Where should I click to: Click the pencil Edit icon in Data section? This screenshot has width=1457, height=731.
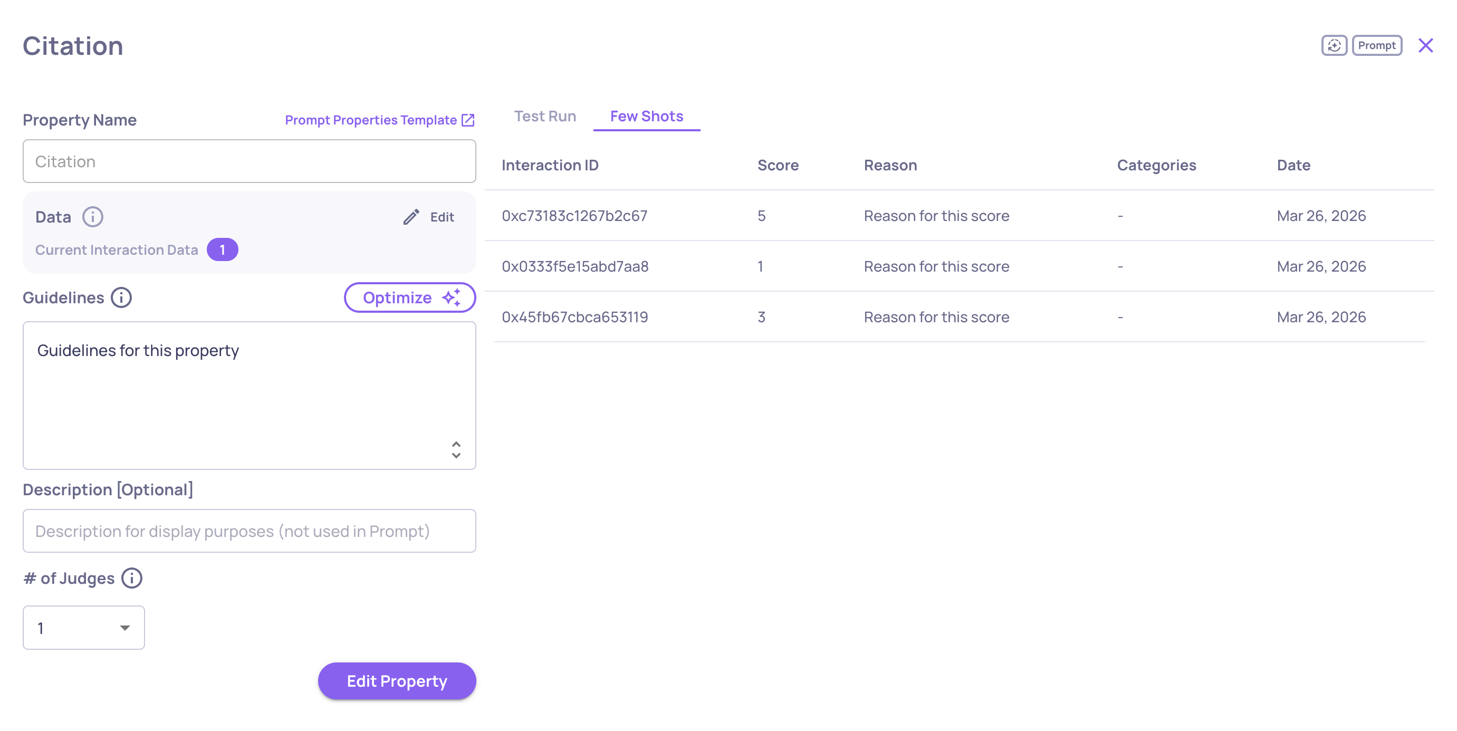(x=411, y=217)
